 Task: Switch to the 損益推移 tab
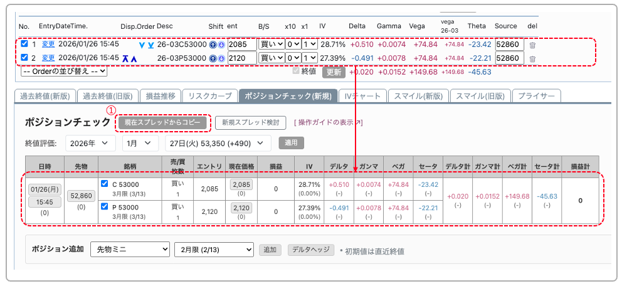tap(161, 96)
